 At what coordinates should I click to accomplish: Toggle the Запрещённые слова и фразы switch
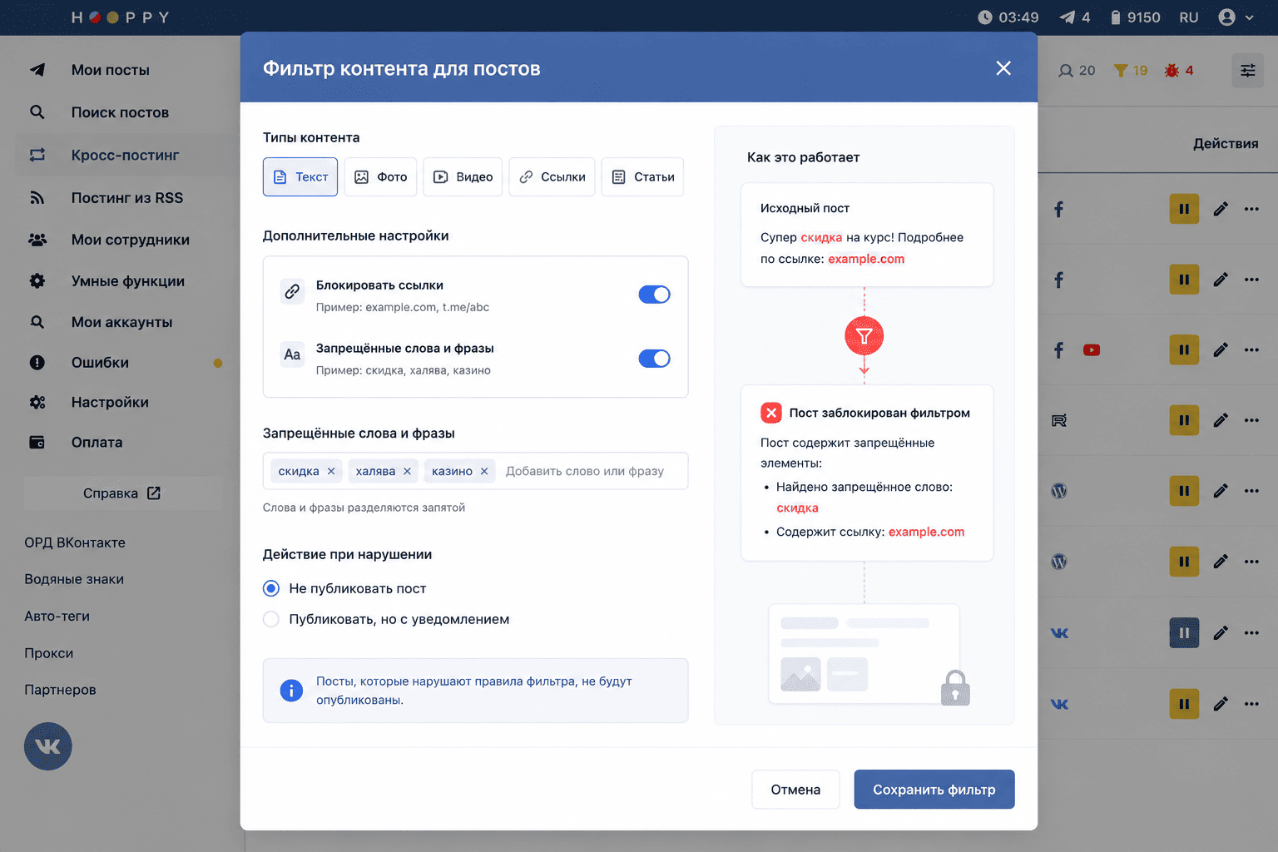pos(654,359)
